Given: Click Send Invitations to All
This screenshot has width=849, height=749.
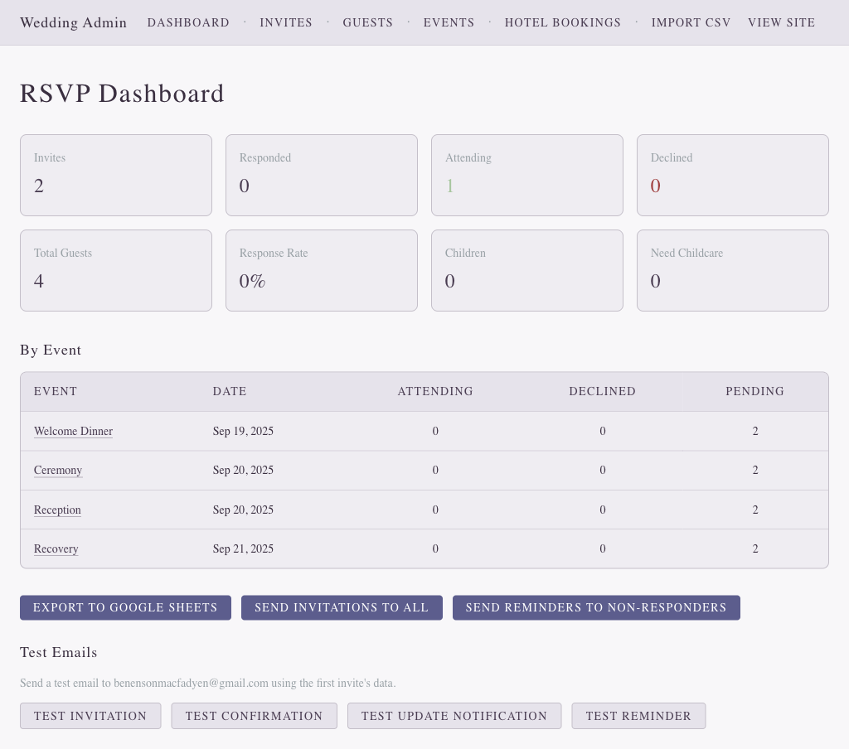Looking at the screenshot, I should click(x=342, y=607).
